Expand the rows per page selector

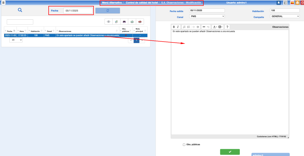(x=16, y=40)
